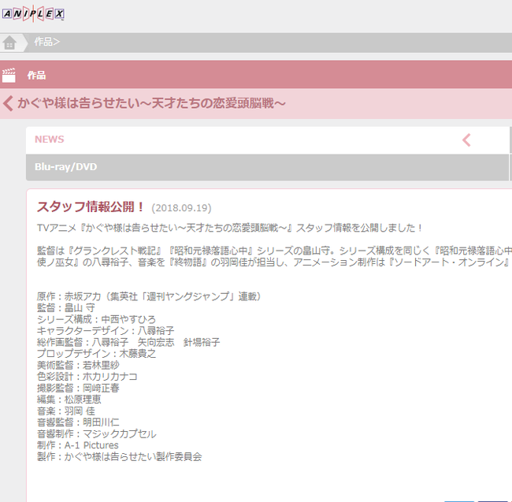Select the シリーズ構成：中西やすひろ line
Viewport: 512px width, 502px height.
tap(96, 319)
